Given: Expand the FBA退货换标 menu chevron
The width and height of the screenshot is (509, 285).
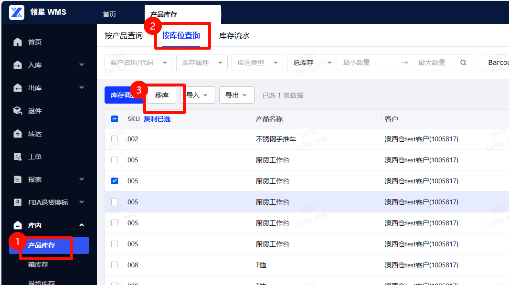Looking at the screenshot, I should coord(82,202).
